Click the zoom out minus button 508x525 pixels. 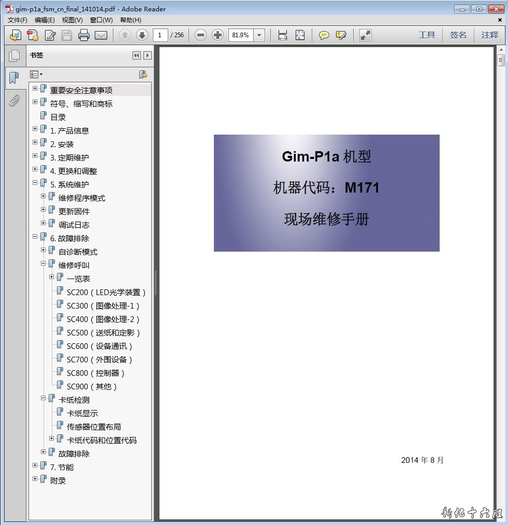pyautogui.click(x=201, y=35)
